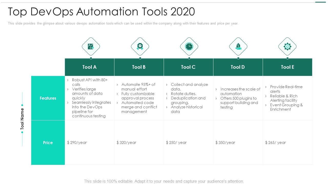Screen dimensions: 328x184
Task: Click the $ 290/year price cell
Action: click(x=77, y=143)
